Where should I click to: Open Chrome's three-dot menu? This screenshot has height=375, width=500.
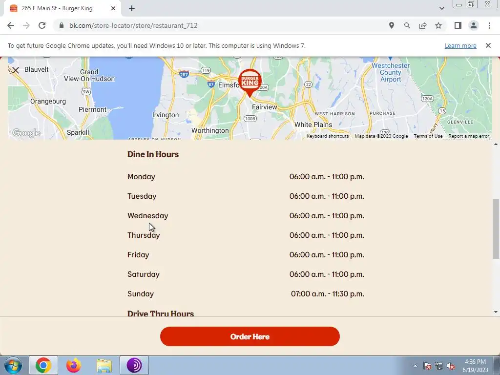pyautogui.click(x=489, y=25)
